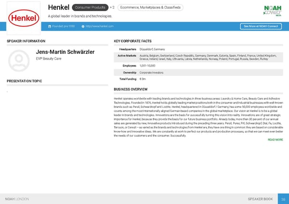Click the Key Corporate Facts heading
The height and width of the screenshot is (204, 289).
pos(133,42)
